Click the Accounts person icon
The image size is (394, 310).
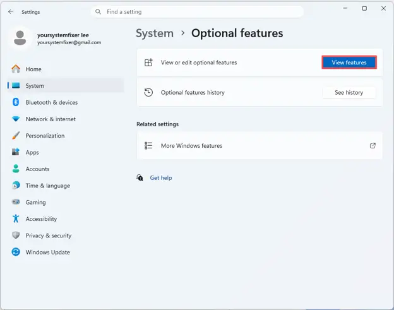point(16,169)
